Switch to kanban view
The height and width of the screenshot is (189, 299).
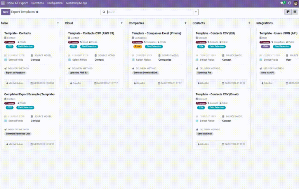coord(288,12)
